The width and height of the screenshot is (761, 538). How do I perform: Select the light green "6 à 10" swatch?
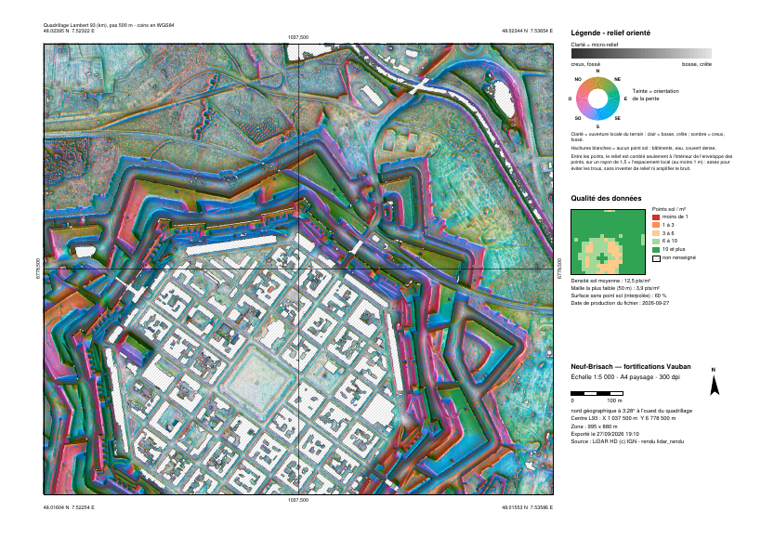click(x=656, y=241)
